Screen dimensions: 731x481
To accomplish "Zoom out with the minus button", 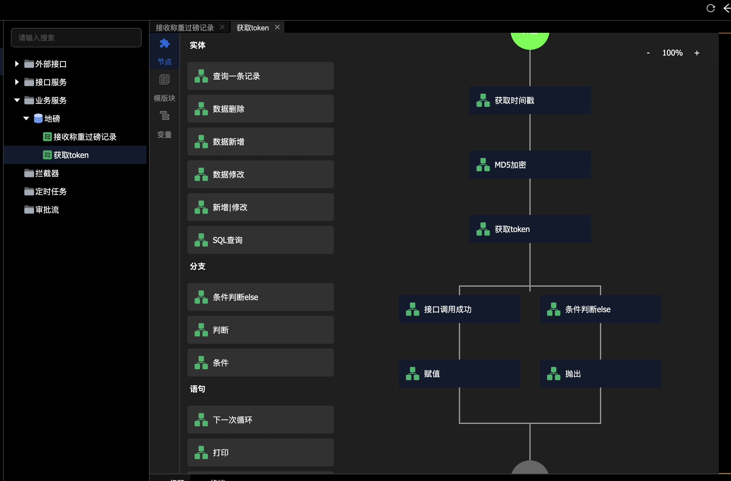I will (x=648, y=53).
